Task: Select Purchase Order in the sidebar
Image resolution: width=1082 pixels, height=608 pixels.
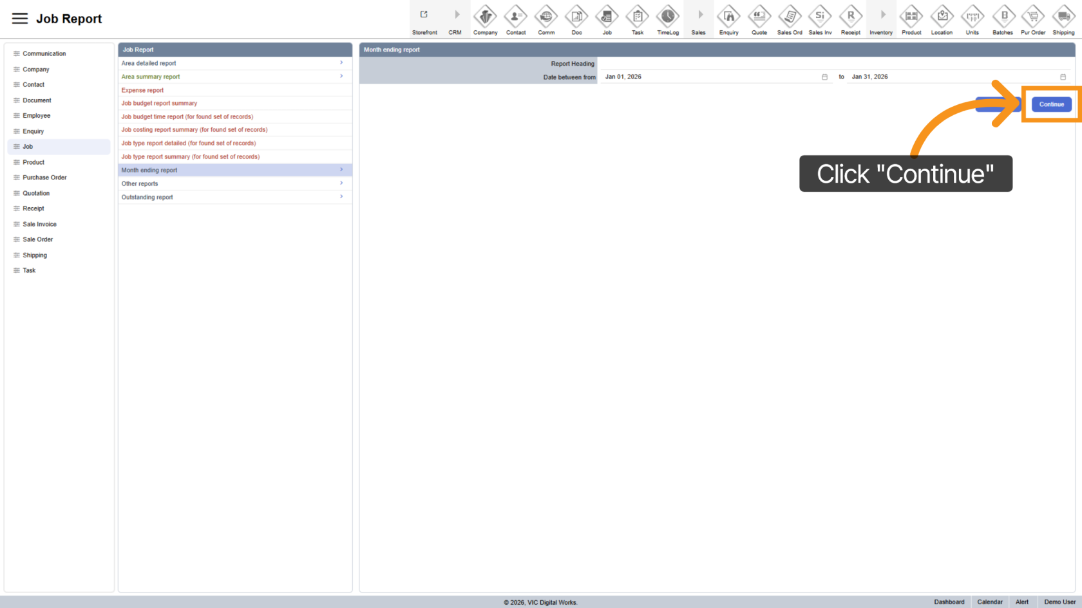Action: 44,178
